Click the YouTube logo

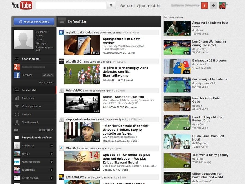(x=22, y=5)
